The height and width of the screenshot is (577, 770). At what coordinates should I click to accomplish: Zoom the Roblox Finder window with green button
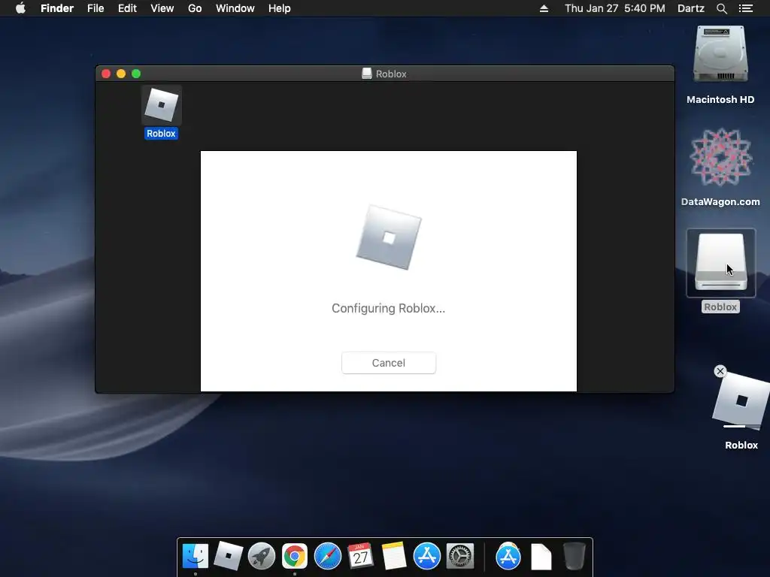[136, 74]
